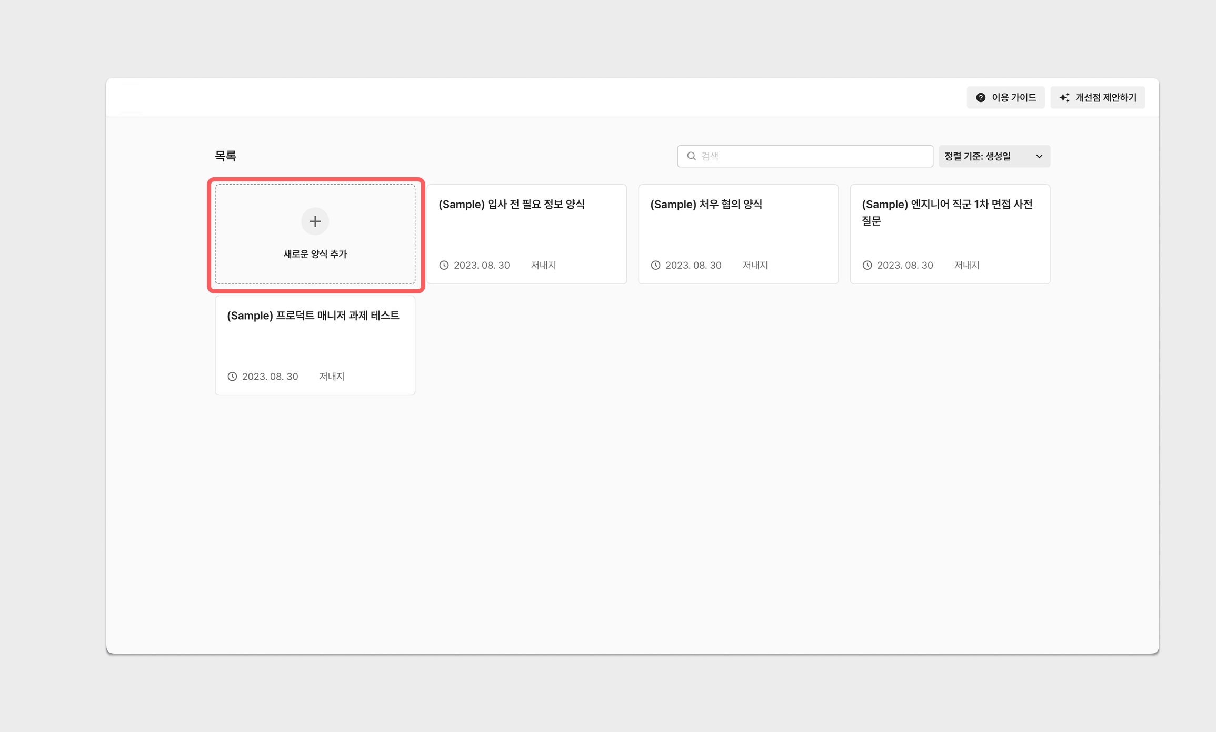Image resolution: width=1216 pixels, height=732 pixels.
Task: Open (Sample) 프로덕트 매니저 과제 테스트 card
Action: click(x=315, y=342)
